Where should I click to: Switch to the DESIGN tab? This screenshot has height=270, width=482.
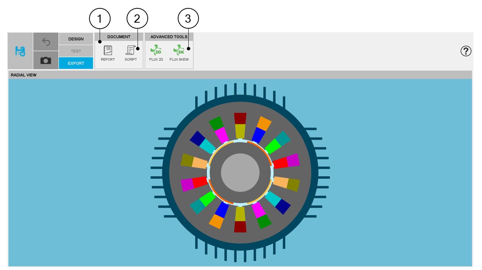pos(76,39)
